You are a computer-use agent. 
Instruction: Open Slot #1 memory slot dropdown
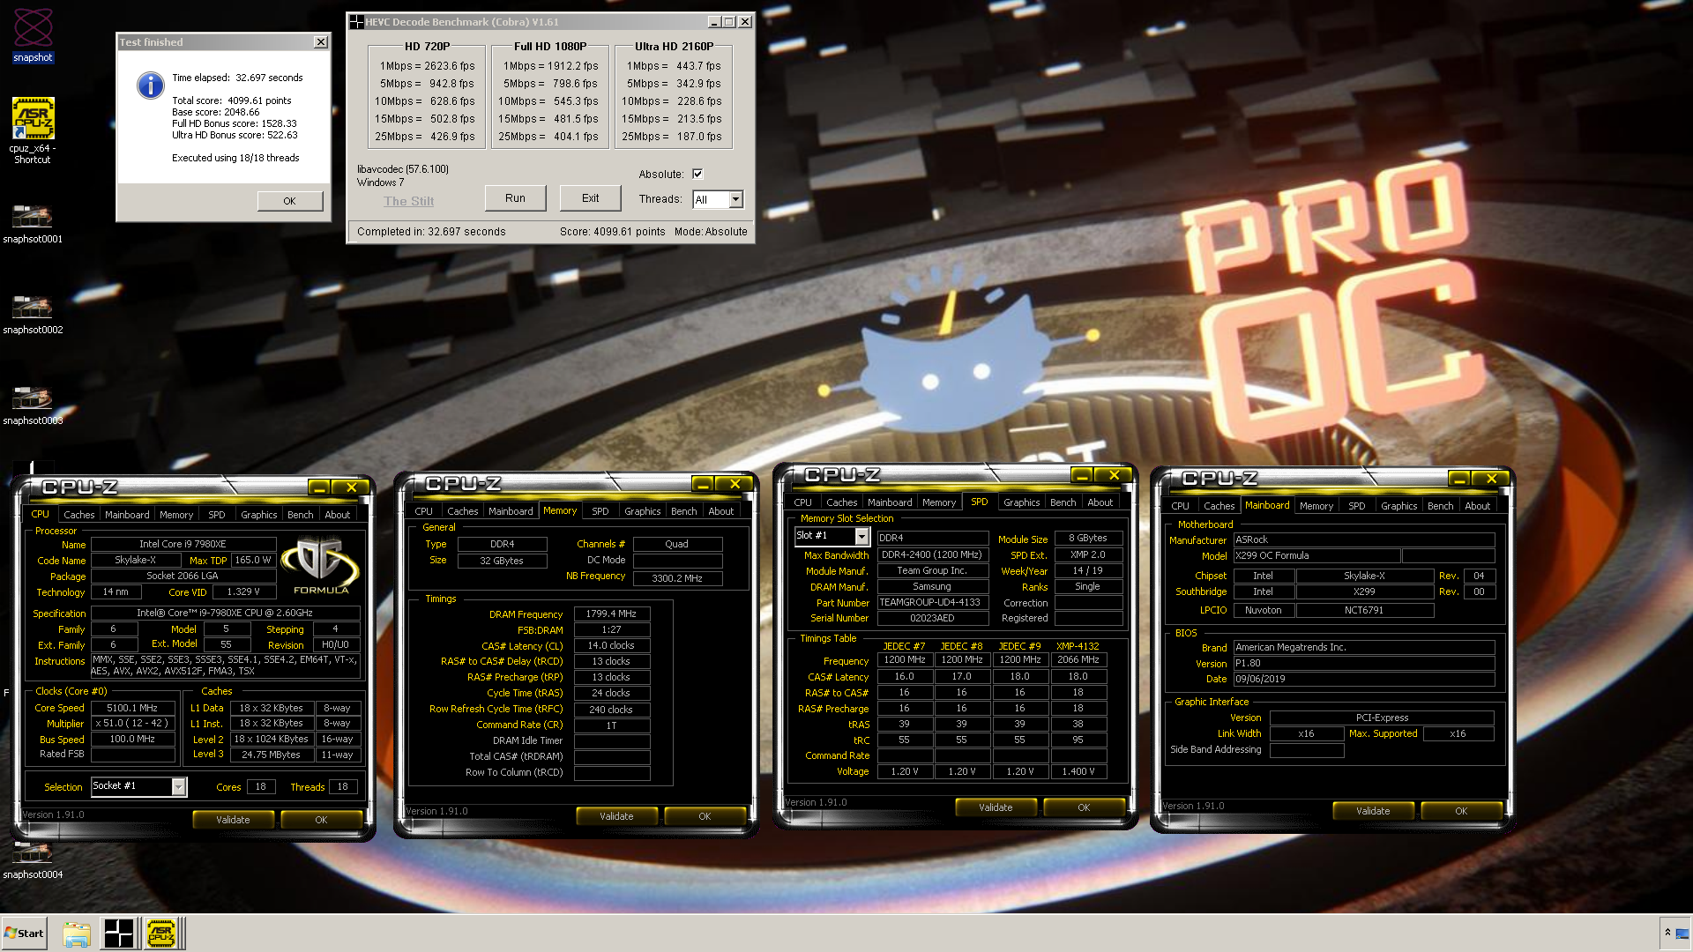pyautogui.click(x=861, y=536)
